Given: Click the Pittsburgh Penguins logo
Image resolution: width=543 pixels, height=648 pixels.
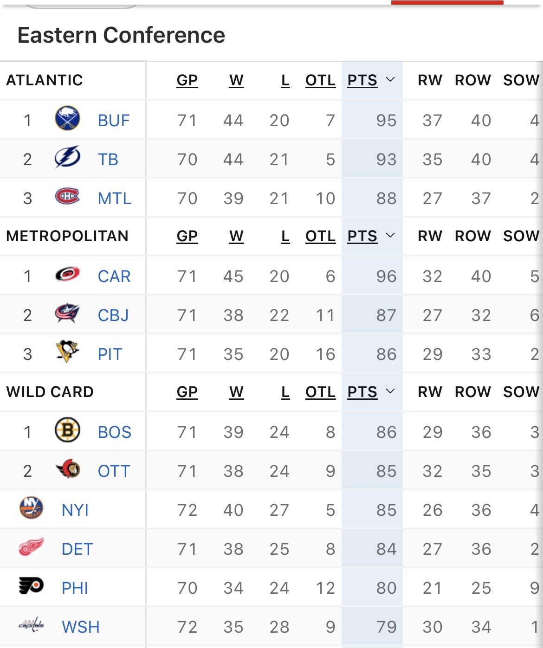Looking at the screenshot, I should click(67, 352).
